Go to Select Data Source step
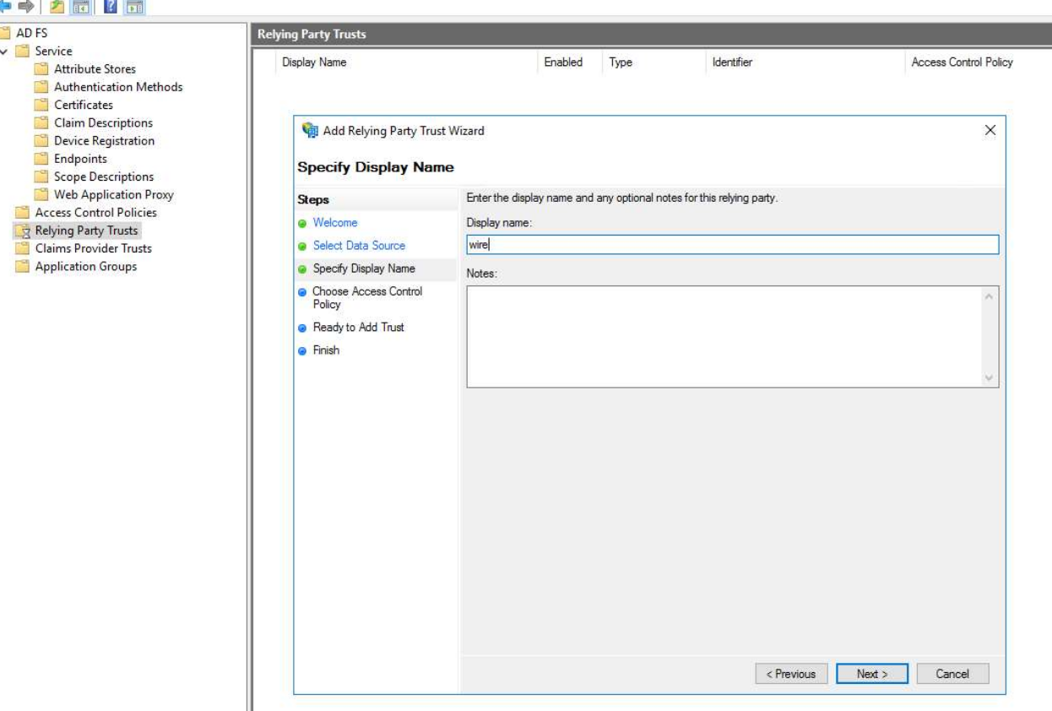The height and width of the screenshot is (711, 1052). coord(359,246)
